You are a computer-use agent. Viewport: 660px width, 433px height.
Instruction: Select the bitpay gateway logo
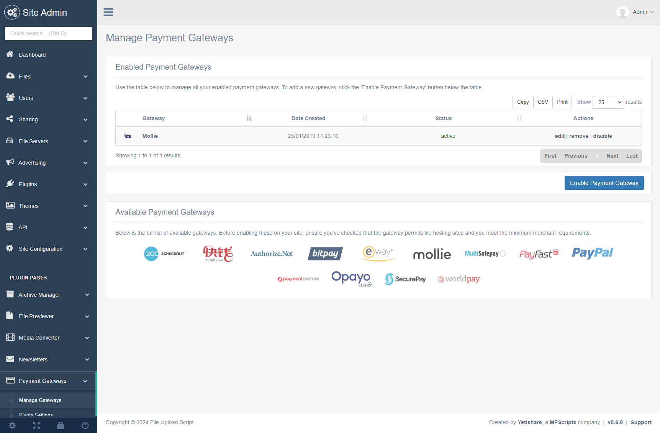[x=325, y=253]
